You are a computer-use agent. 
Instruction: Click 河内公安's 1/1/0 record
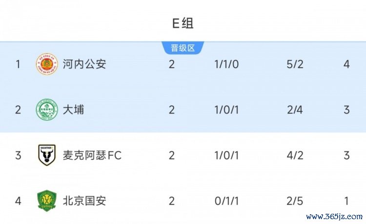[226, 64]
